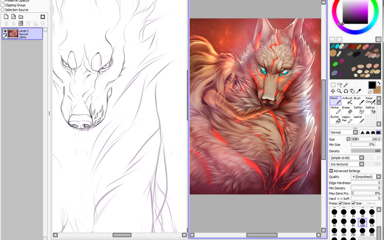This screenshot has height=240, width=384.
Task: Create a new linework layer
Action: point(13,17)
